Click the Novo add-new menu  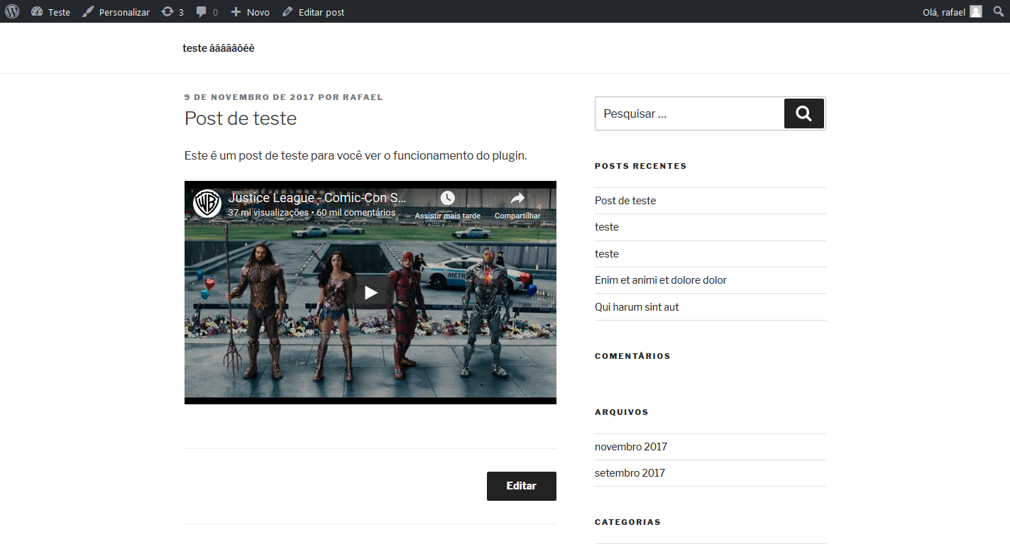point(250,11)
